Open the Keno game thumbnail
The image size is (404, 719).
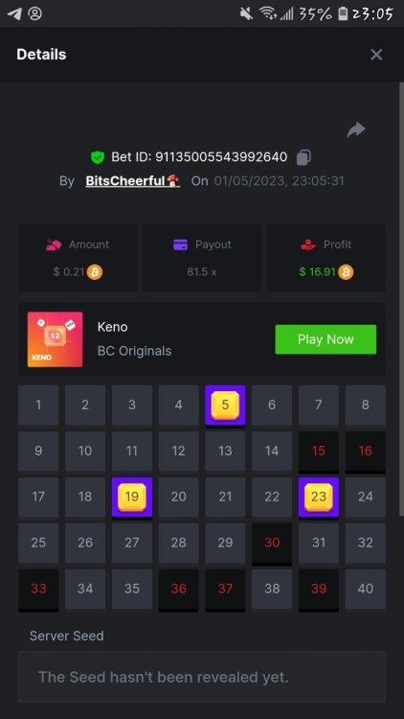[55, 339]
